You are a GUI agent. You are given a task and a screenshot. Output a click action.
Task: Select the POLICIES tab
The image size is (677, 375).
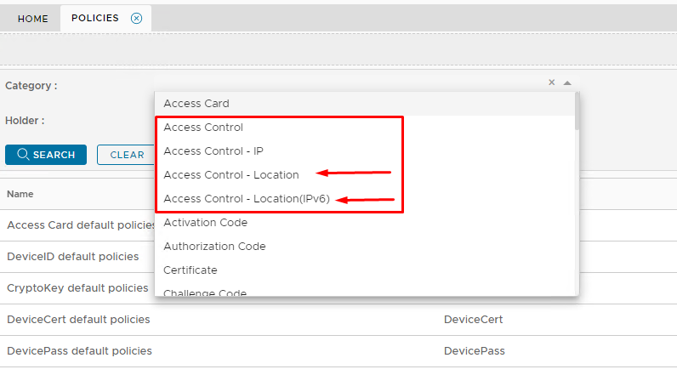click(x=95, y=18)
